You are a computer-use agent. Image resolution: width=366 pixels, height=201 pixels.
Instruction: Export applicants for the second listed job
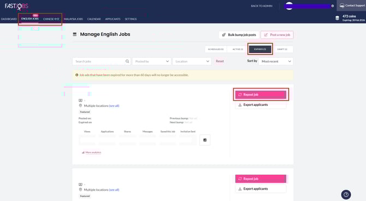pos(261,189)
